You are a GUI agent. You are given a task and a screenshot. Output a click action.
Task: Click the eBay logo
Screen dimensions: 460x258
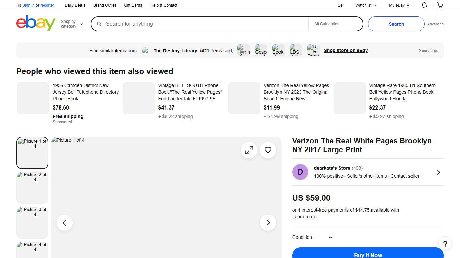pos(35,24)
